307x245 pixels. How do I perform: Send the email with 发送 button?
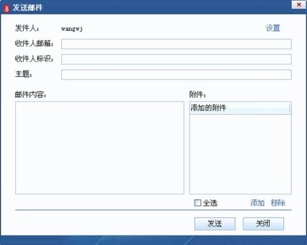[x=215, y=223]
